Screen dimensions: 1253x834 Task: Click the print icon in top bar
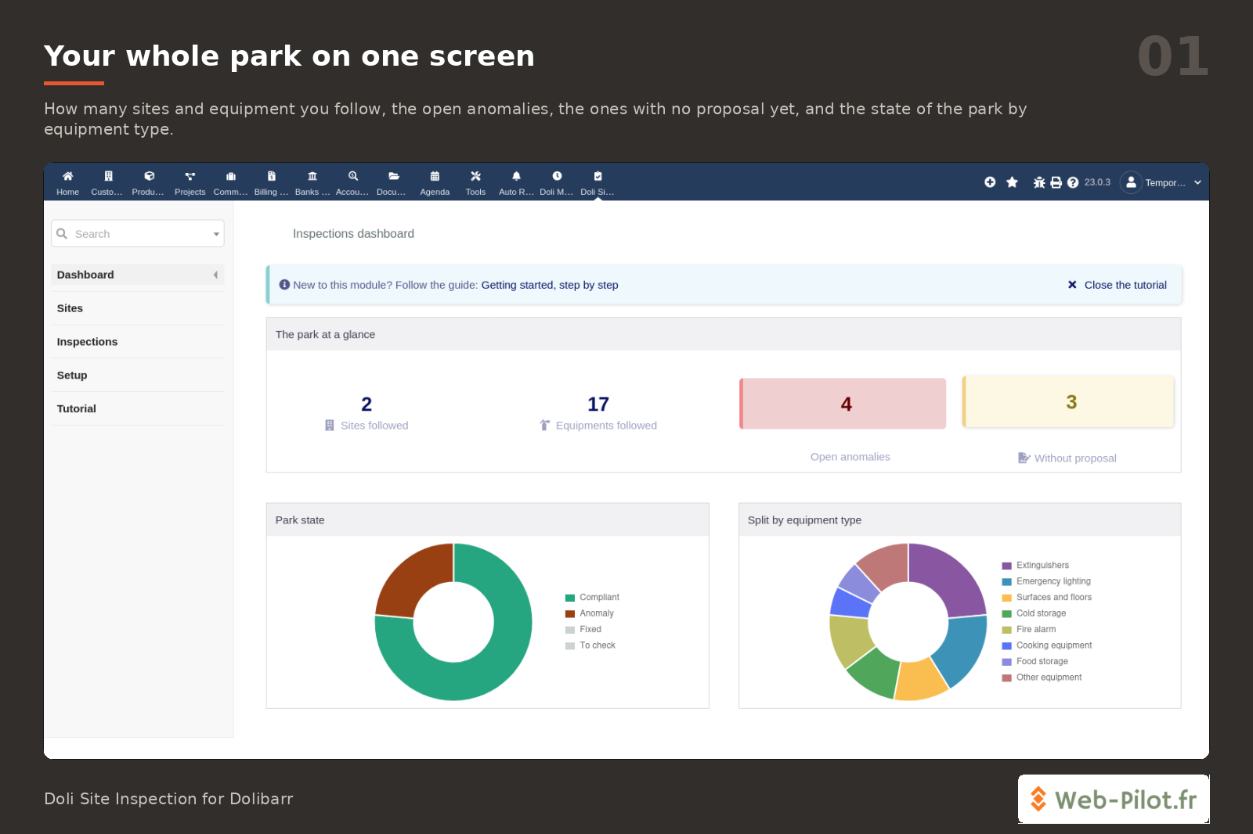1056,182
